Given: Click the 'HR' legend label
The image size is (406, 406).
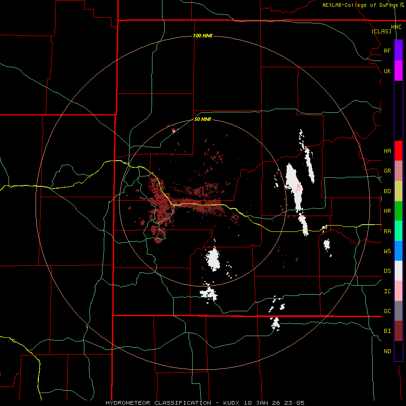Looking at the screenshot, I should pyautogui.click(x=387, y=211).
